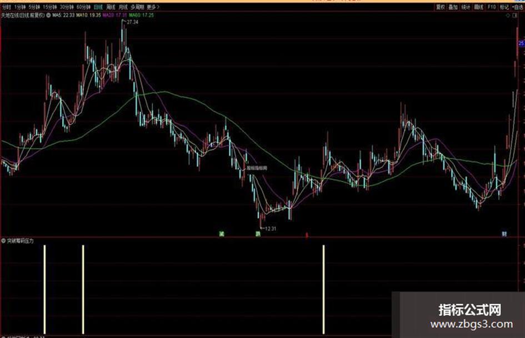525x338 pixels.
Task: Open the 画线 drawing tool
Action: (479, 7)
